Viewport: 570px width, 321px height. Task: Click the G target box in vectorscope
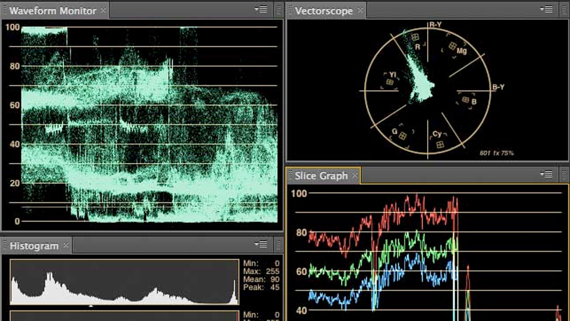403,135
